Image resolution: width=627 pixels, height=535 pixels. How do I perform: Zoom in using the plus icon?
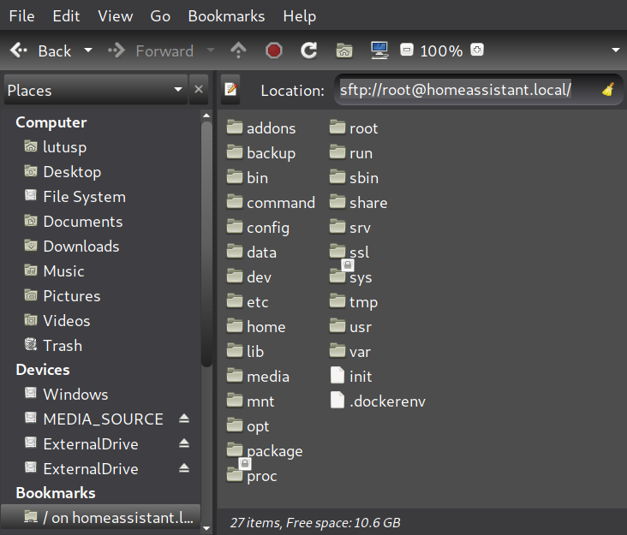point(477,51)
